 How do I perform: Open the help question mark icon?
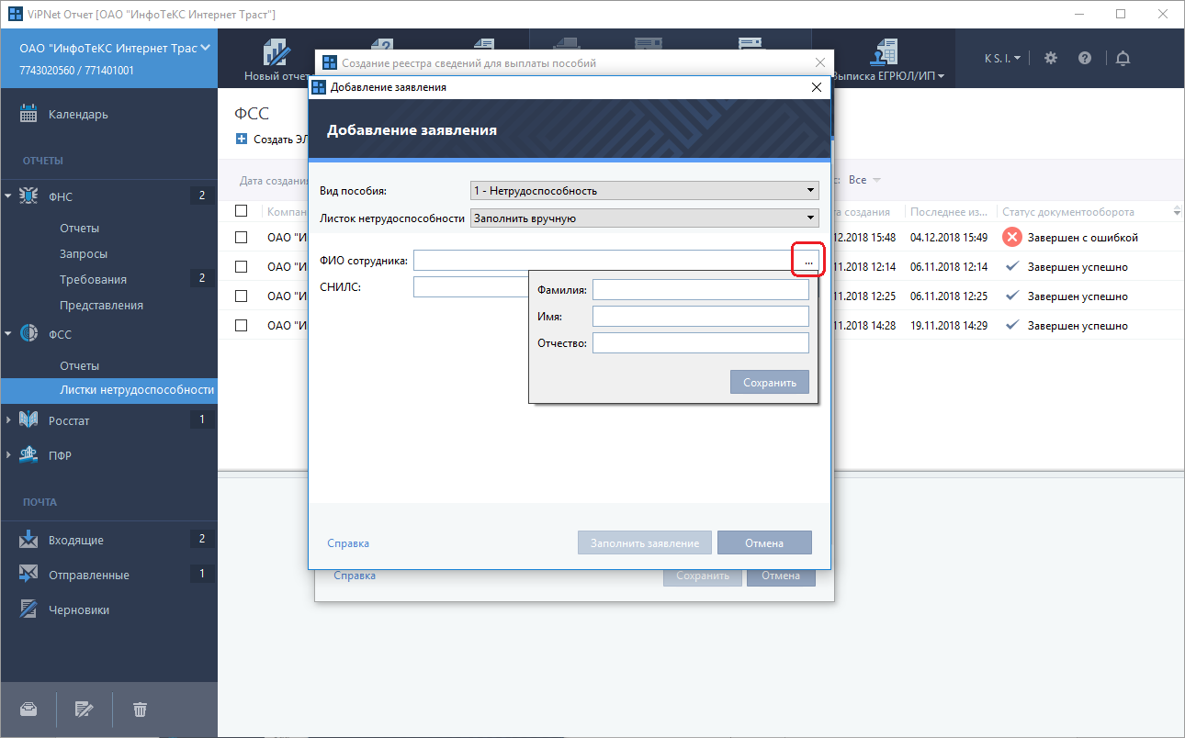(x=1085, y=58)
